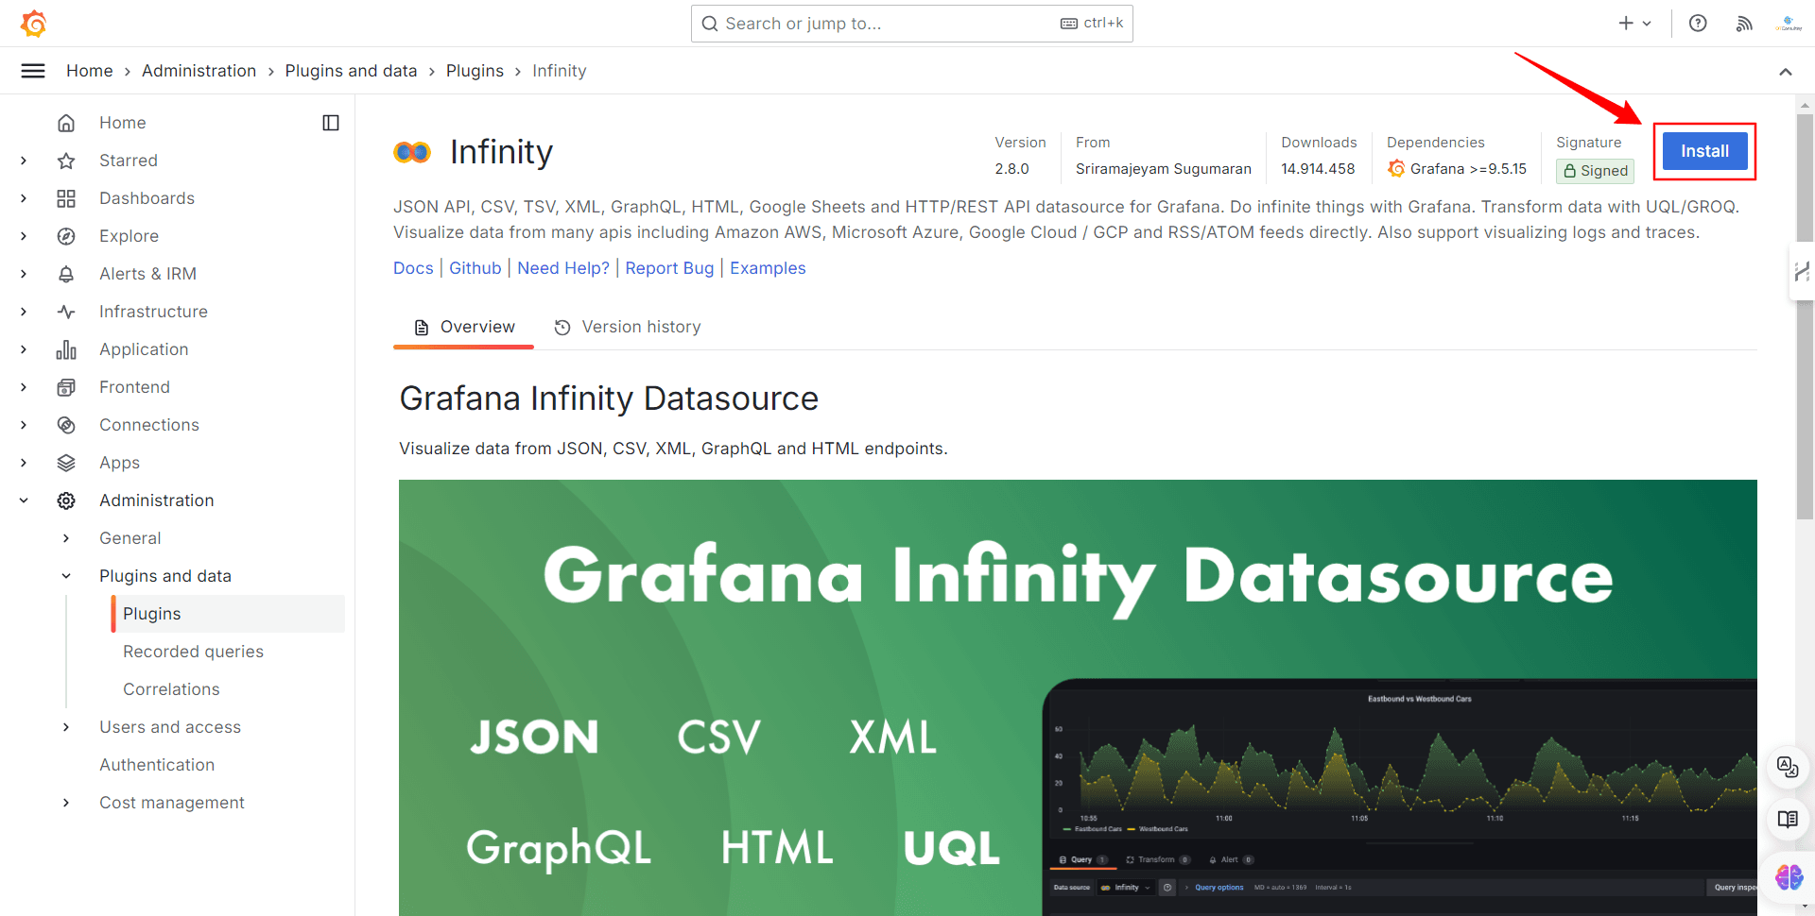Undock the sidebar menu panel icon
The width and height of the screenshot is (1815, 916).
coord(331,123)
